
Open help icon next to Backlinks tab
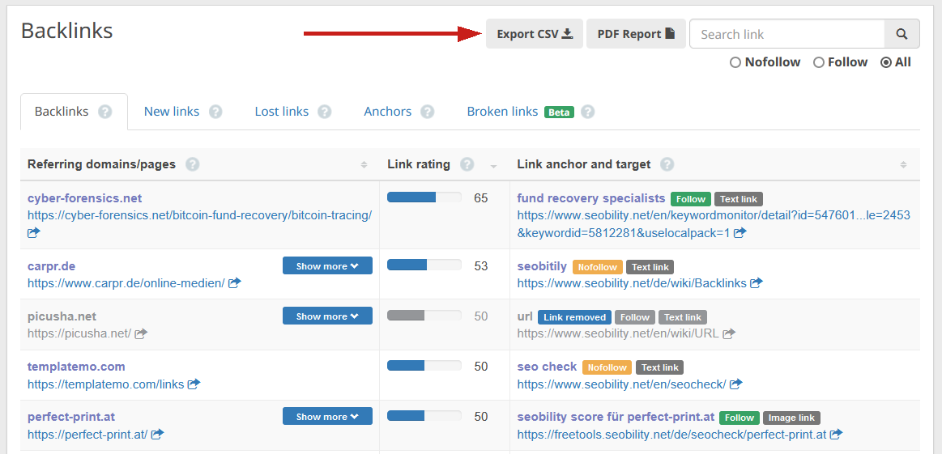105,112
